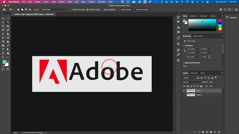Click the Home icon in options bar

pos(4,10)
